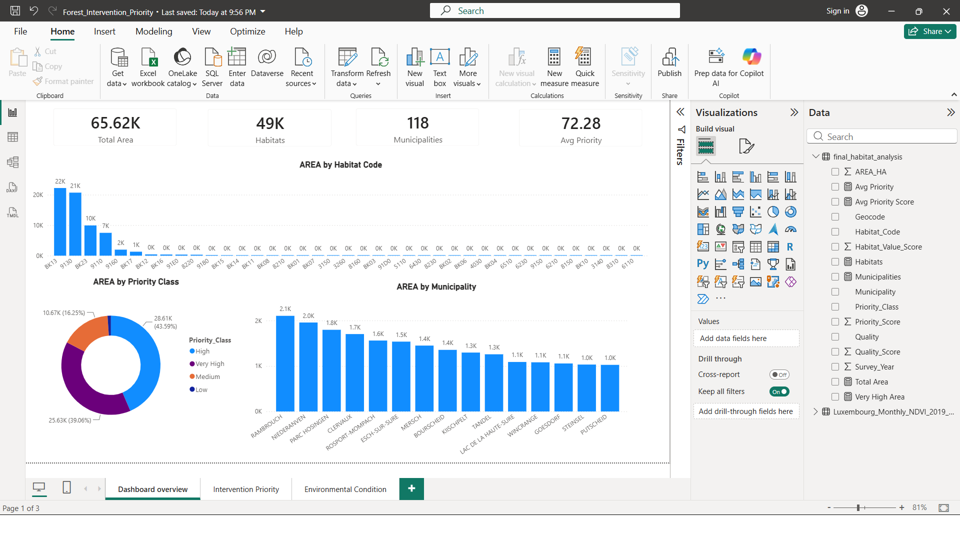Check the Avg Priority field
The width and height of the screenshot is (960, 540).
coord(835,186)
